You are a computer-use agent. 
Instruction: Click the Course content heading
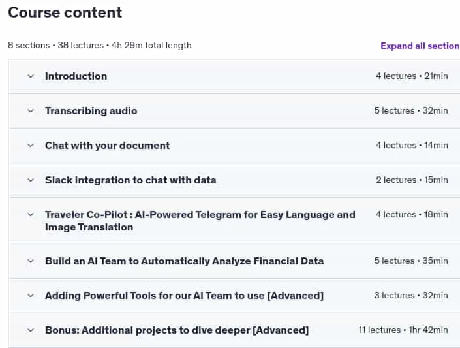pyautogui.click(x=65, y=12)
